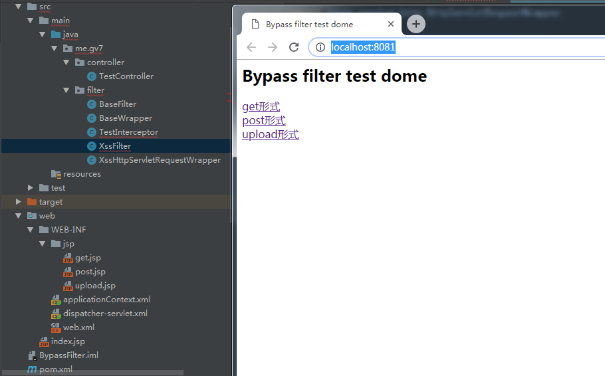Close the Bypass filter test dome tab
The width and height of the screenshot is (605, 376).
(x=391, y=25)
